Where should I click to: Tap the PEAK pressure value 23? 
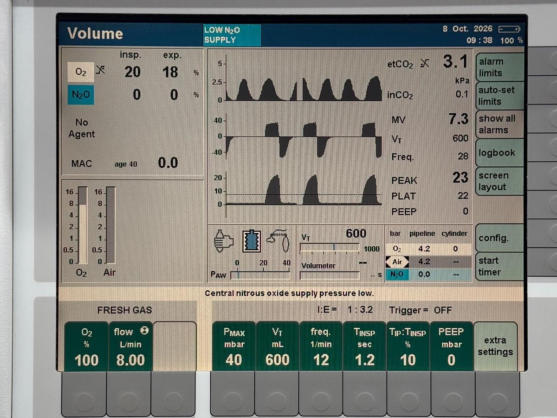[460, 178]
